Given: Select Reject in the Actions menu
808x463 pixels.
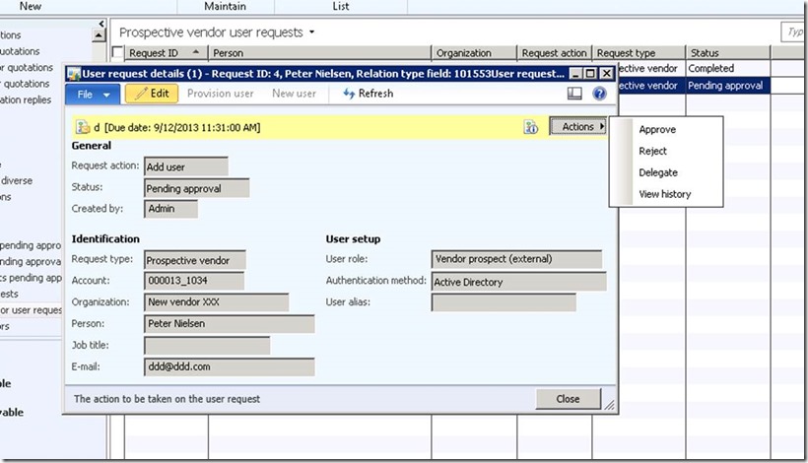Looking at the screenshot, I should tap(652, 152).
